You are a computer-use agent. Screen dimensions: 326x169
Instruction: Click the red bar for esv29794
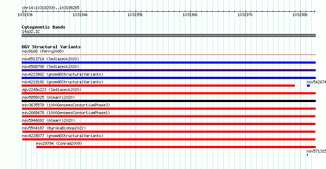pos(176,147)
